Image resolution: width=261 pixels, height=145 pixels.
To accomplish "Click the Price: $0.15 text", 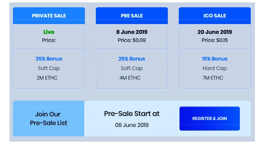I will point(215,40).
